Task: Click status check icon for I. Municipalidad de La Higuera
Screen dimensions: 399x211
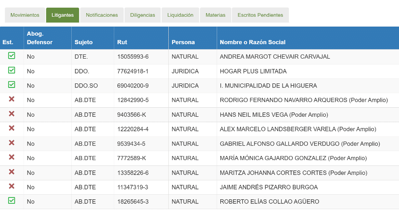Action: [x=12, y=85]
